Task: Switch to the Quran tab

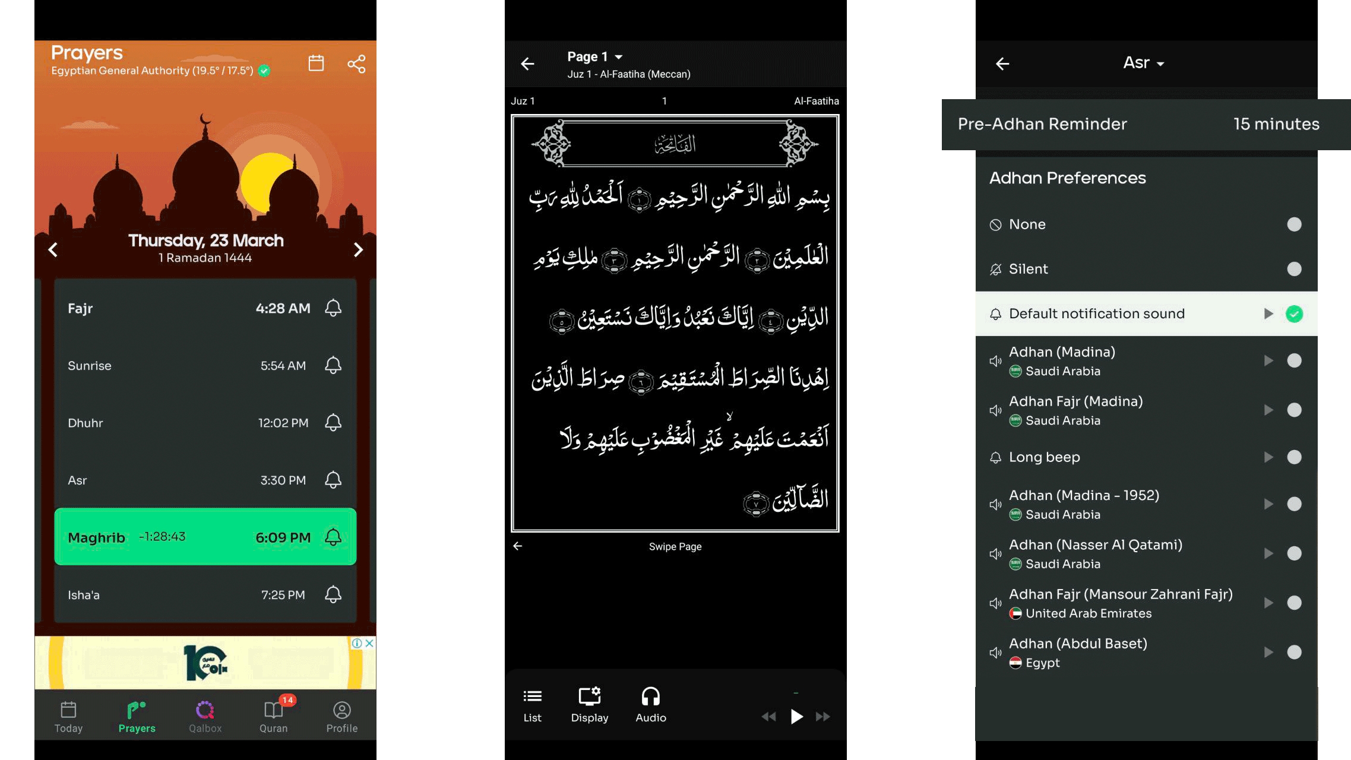Action: point(274,717)
